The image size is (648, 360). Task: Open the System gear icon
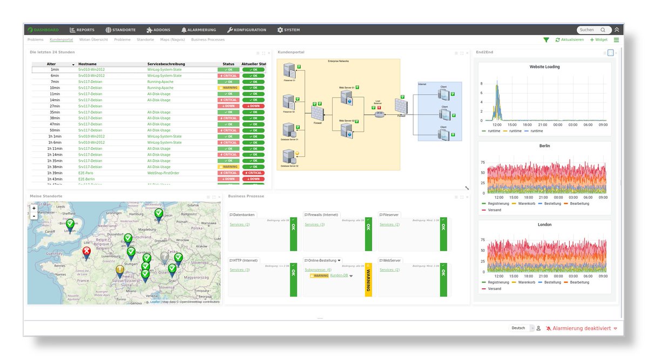click(x=280, y=30)
